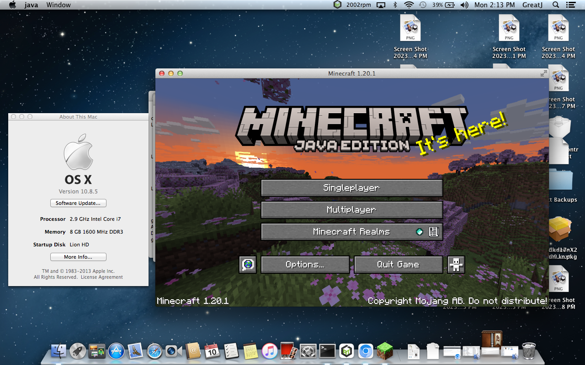Click the green cube icon in the menu bar

click(337, 5)
